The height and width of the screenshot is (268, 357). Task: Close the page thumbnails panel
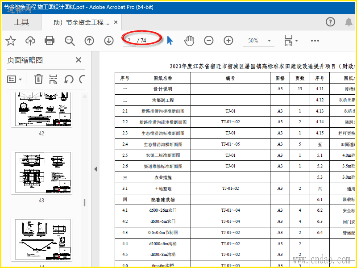point(79,60)
